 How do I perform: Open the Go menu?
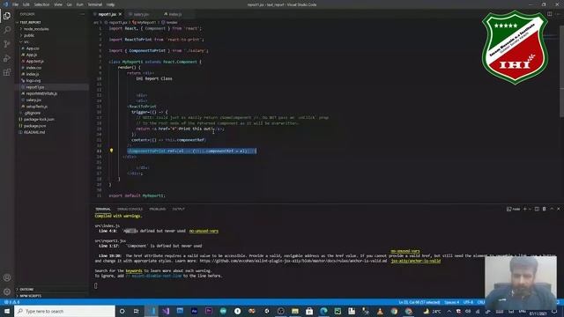tap(70, 4)
